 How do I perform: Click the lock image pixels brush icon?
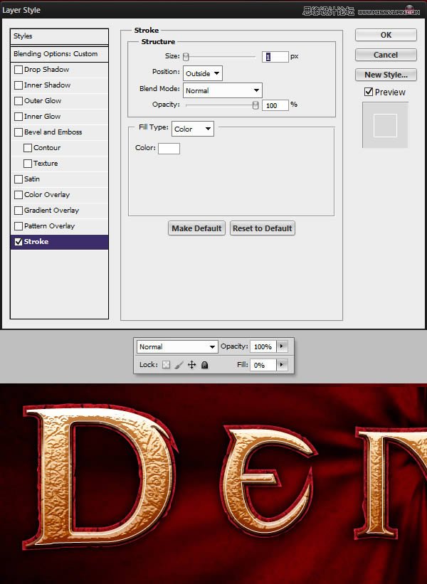tap(179, 365)
